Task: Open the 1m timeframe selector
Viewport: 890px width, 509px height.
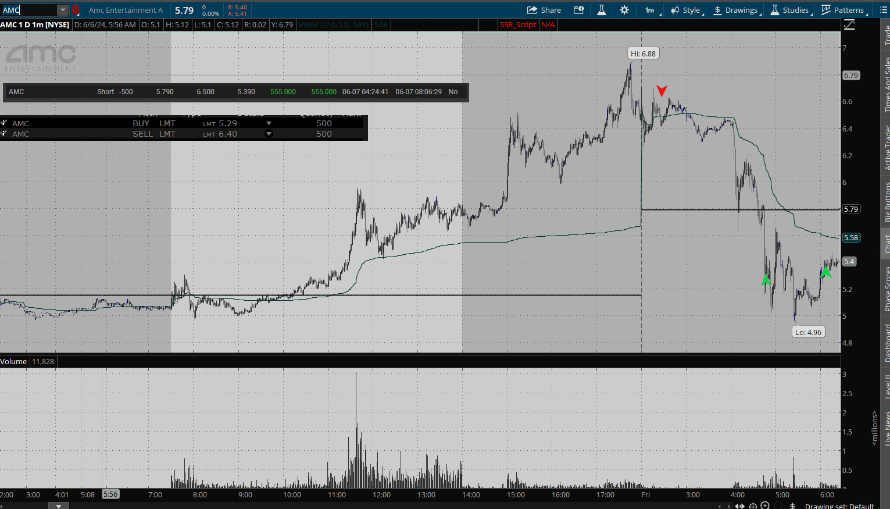Action: (650, 10)
